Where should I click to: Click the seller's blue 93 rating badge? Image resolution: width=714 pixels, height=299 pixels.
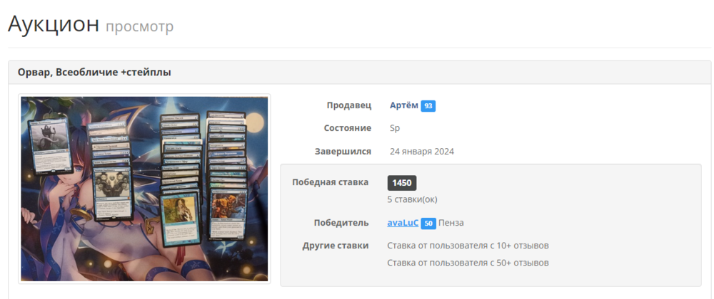tap(428, 106)
